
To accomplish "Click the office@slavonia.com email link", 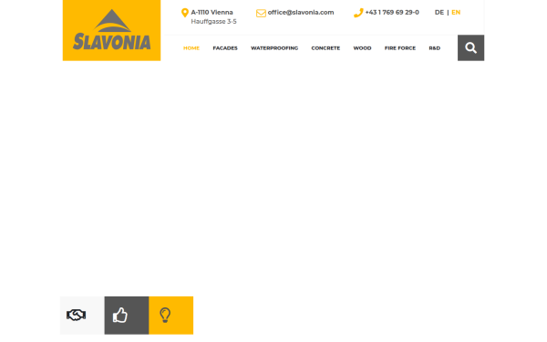I will click(x=301, y=13).
